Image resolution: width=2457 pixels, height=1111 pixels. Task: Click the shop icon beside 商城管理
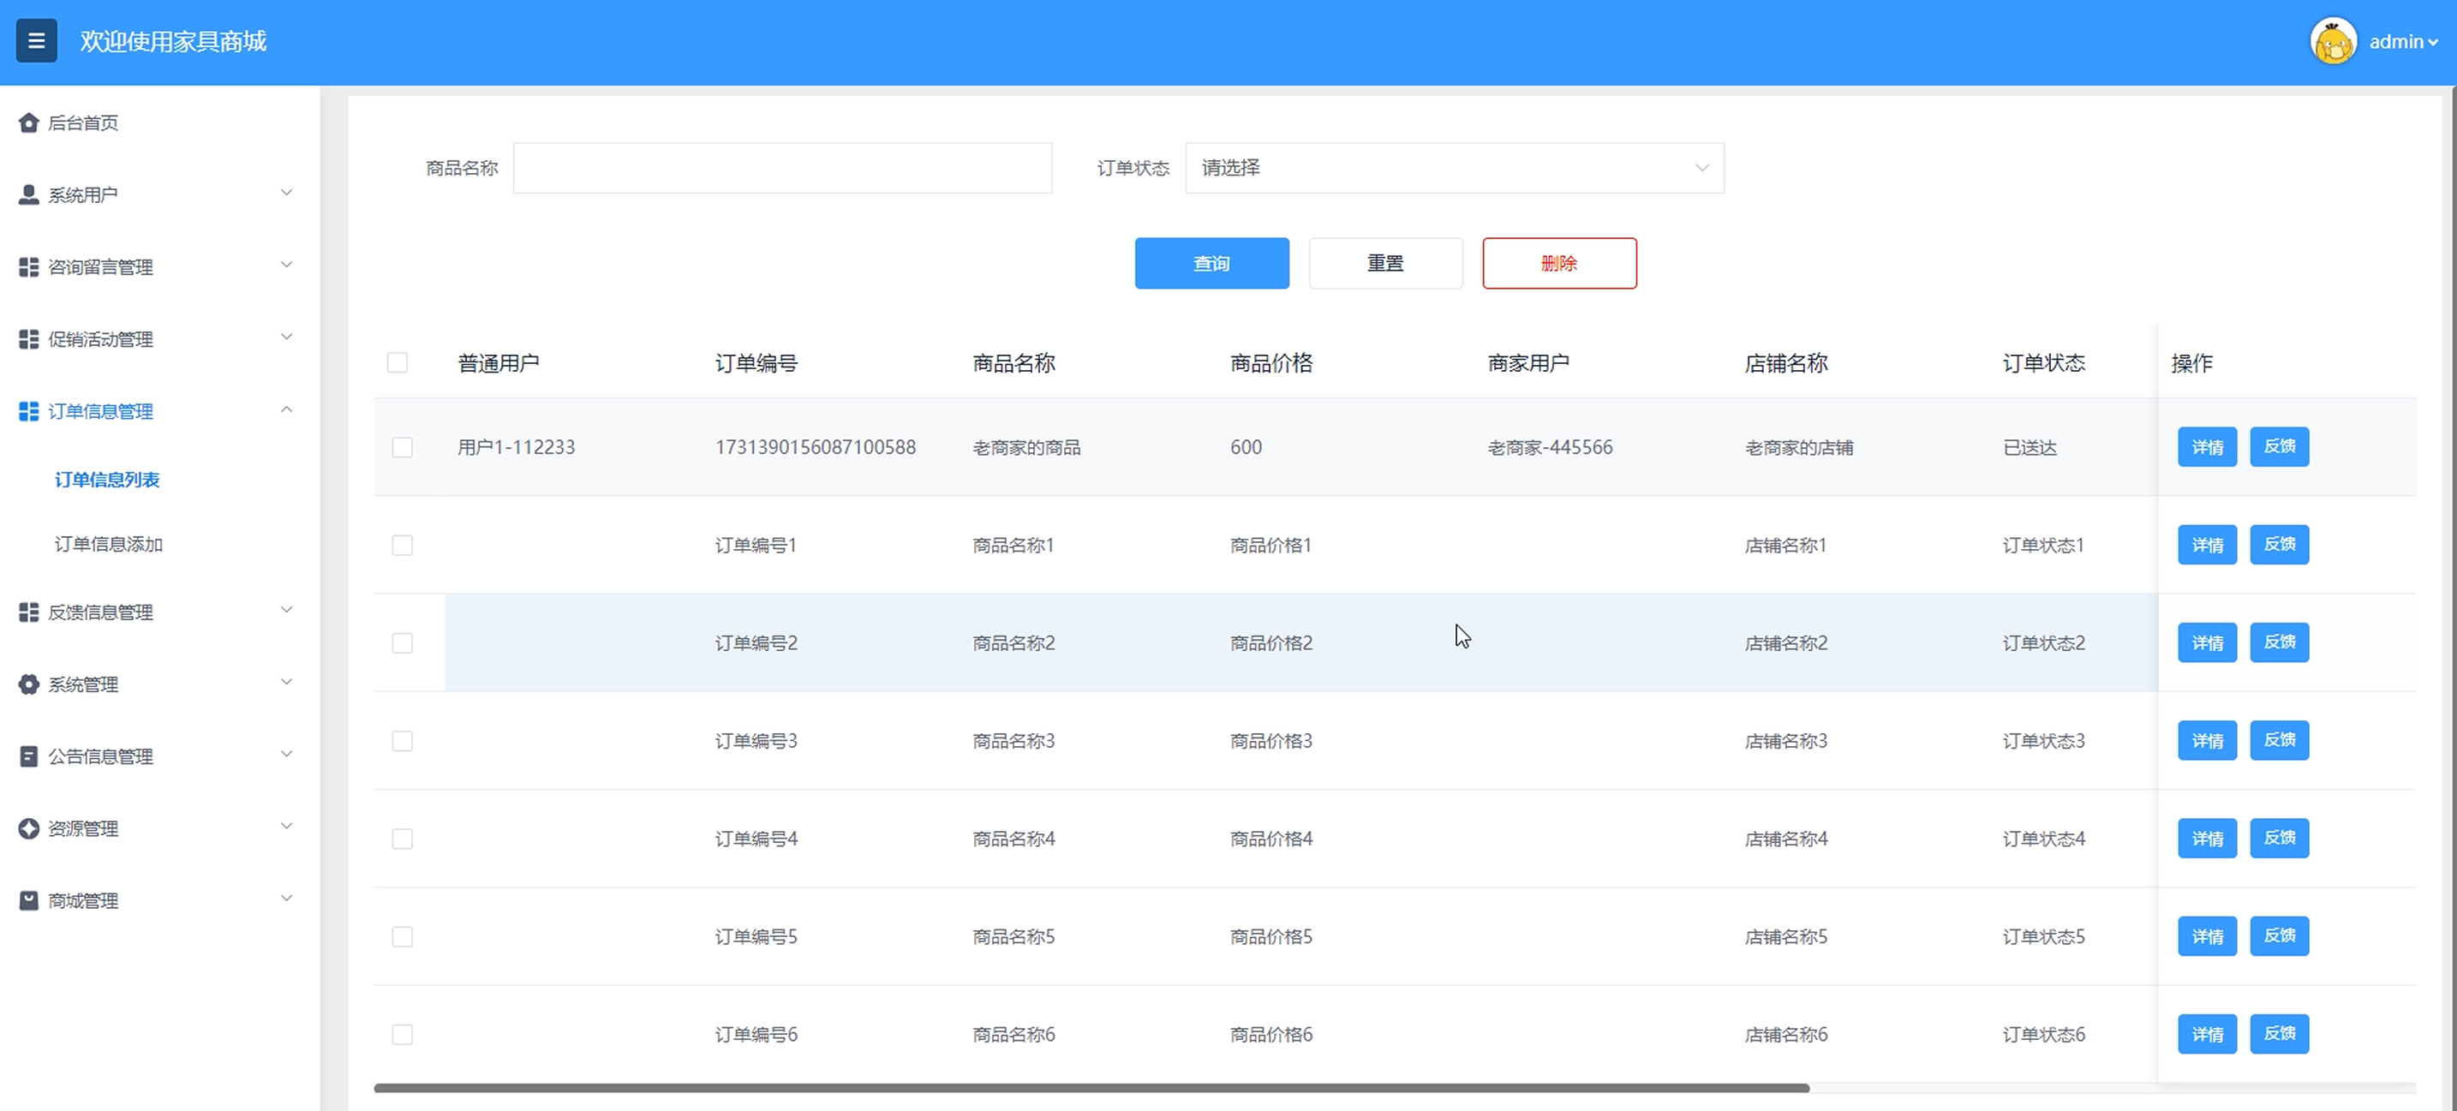pos(28,900)
